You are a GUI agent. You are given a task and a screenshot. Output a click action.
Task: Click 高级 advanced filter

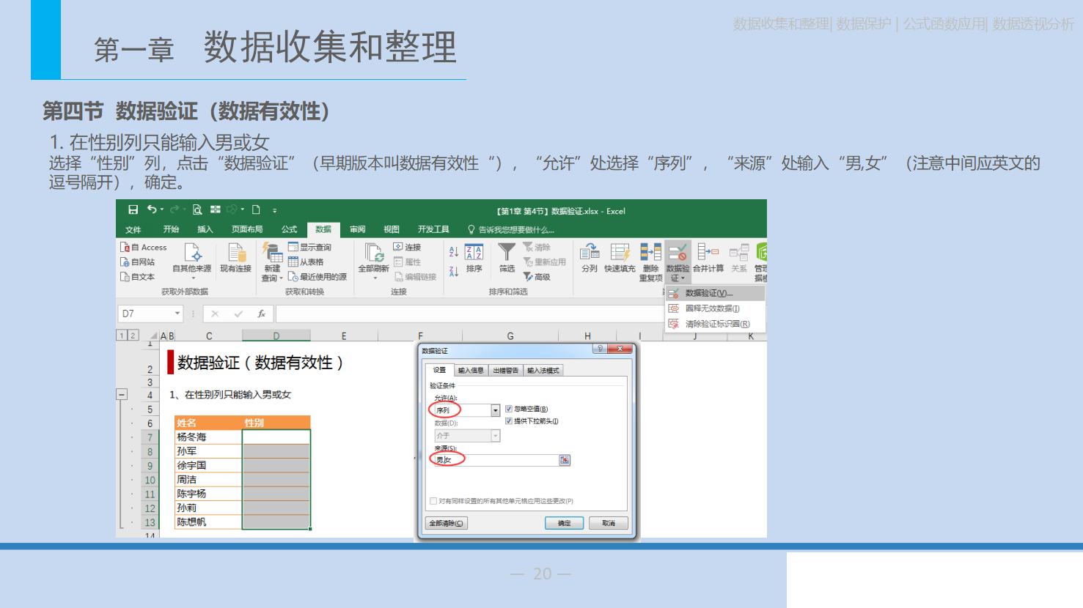537,277
